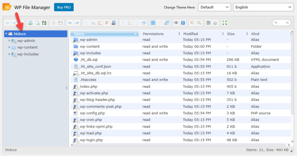
Task: Go forward using the Forward arrow toolbar icon
Action: 14,23
